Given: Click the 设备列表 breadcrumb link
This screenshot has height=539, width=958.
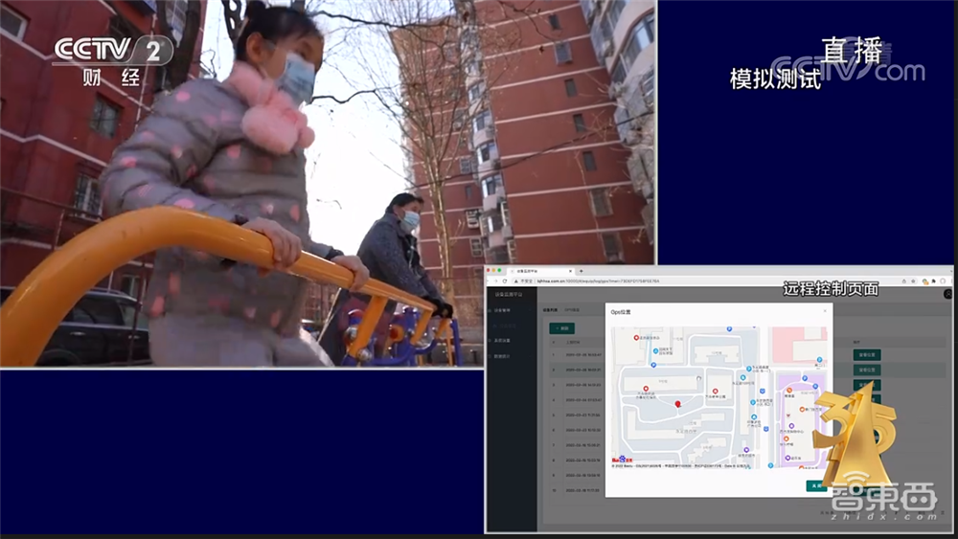Looking at the screenshot, I should click(x=550, y=311).
